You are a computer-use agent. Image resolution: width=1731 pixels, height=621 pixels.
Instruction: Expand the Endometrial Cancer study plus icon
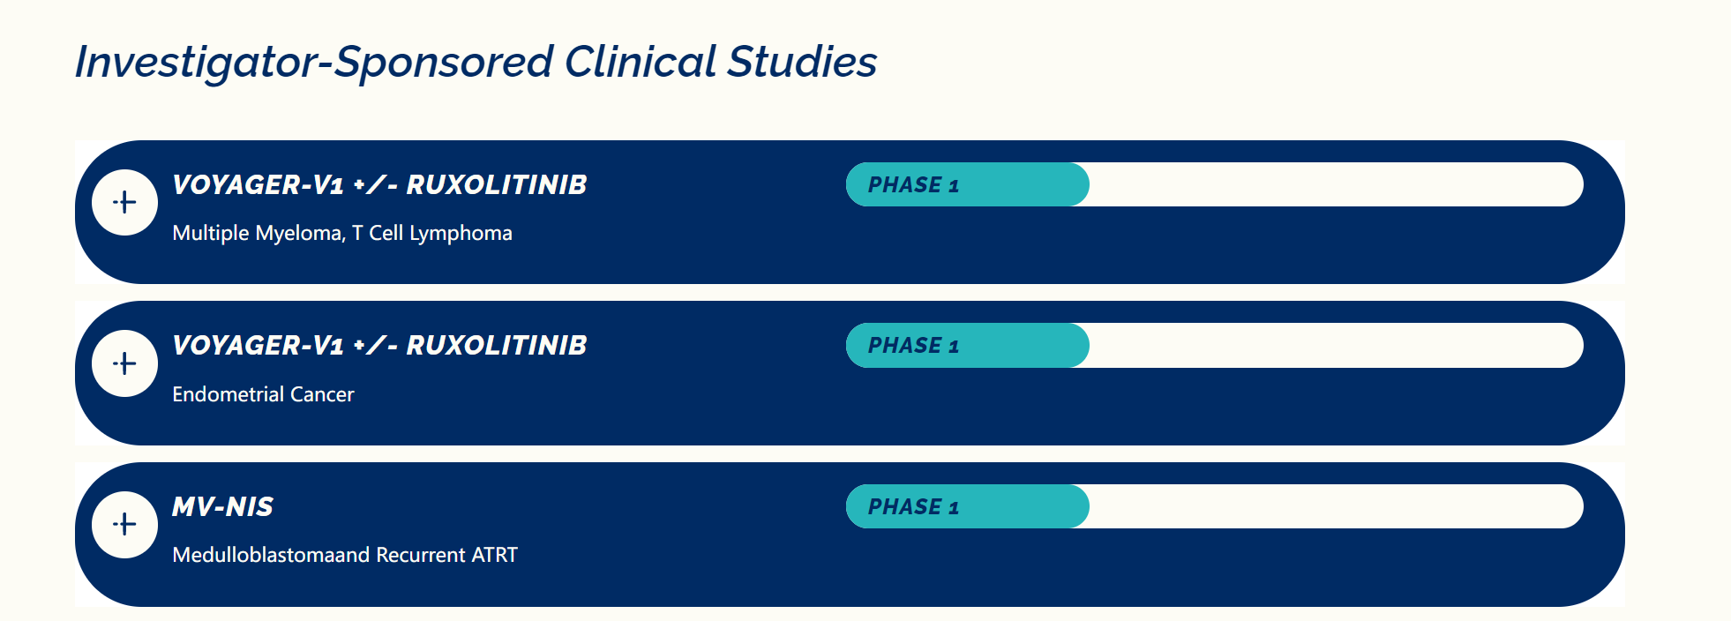tap(125, 363)
